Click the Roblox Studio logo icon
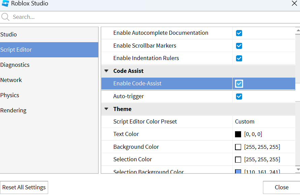Viewport: 300px width, 195px height. click(x=5, y=4)
